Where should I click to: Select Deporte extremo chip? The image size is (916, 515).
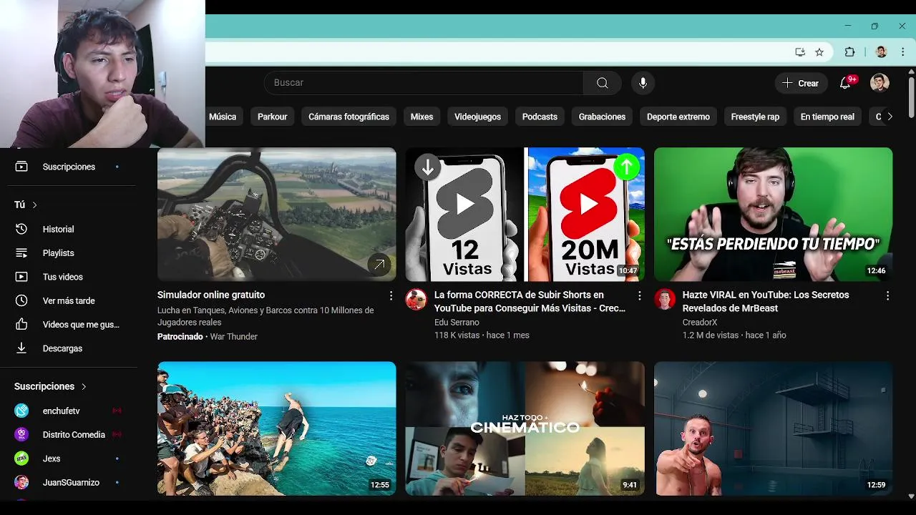678,117
